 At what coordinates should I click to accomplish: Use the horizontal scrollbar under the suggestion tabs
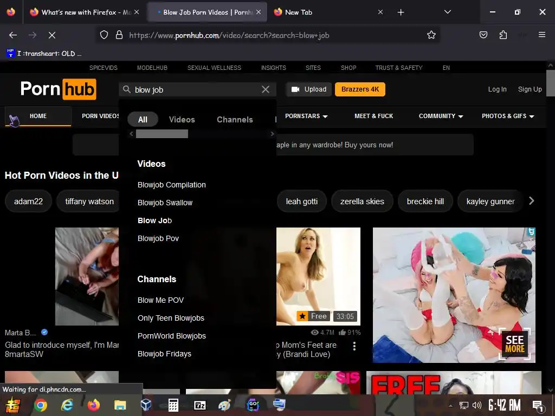click(x=162, y=134)
